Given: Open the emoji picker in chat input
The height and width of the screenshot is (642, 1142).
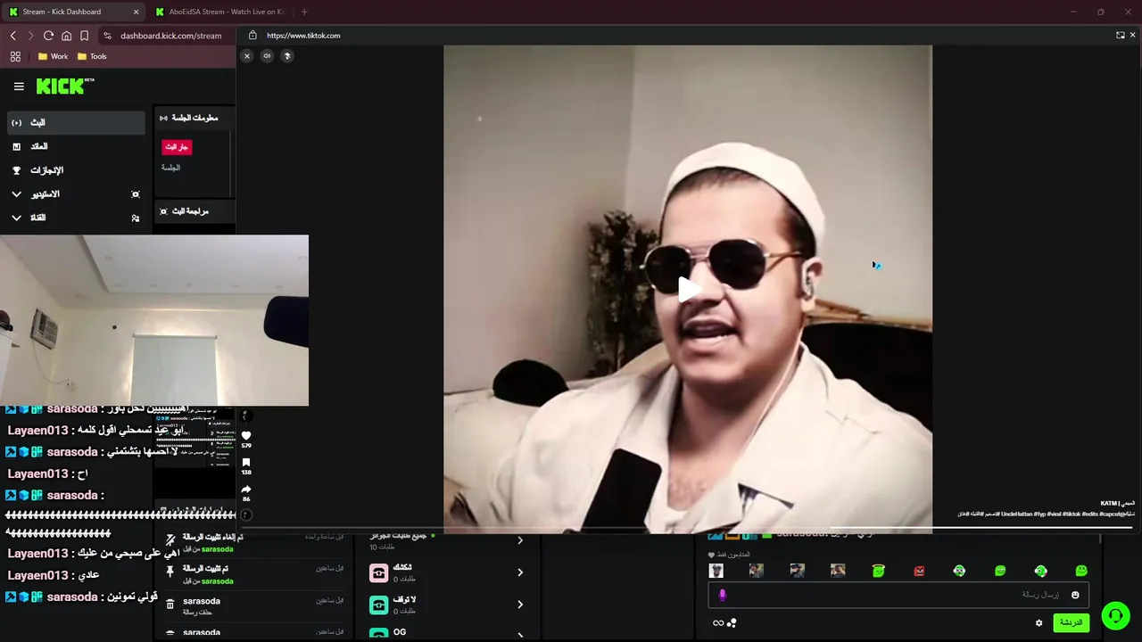Looking at the screenshot, I should (x=1075, y=595).
